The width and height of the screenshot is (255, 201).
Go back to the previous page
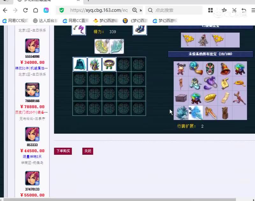(5, 10)
